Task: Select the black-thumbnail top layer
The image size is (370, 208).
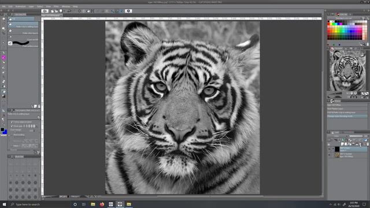Action: click(x=351, y=149)
